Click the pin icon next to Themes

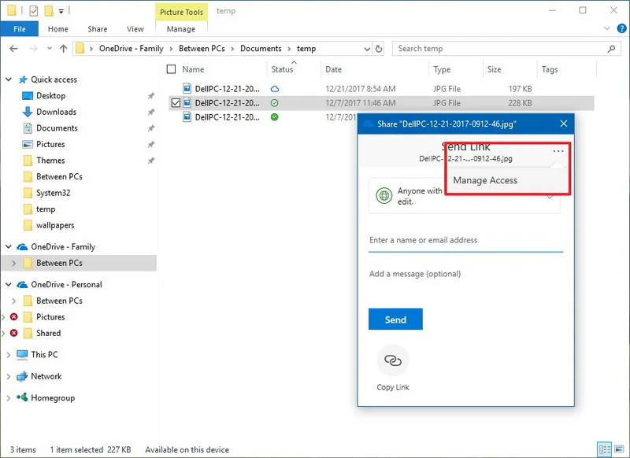coord(150,161)
